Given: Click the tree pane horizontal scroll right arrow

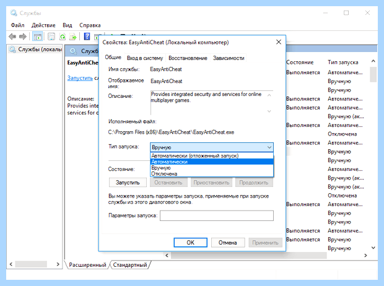Looking at the screenshot, I should point(58,264).
